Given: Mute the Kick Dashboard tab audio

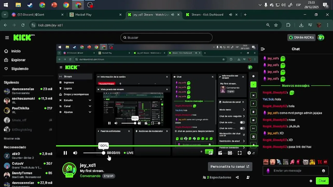Looking at the screenshot, I should [231, 15].
